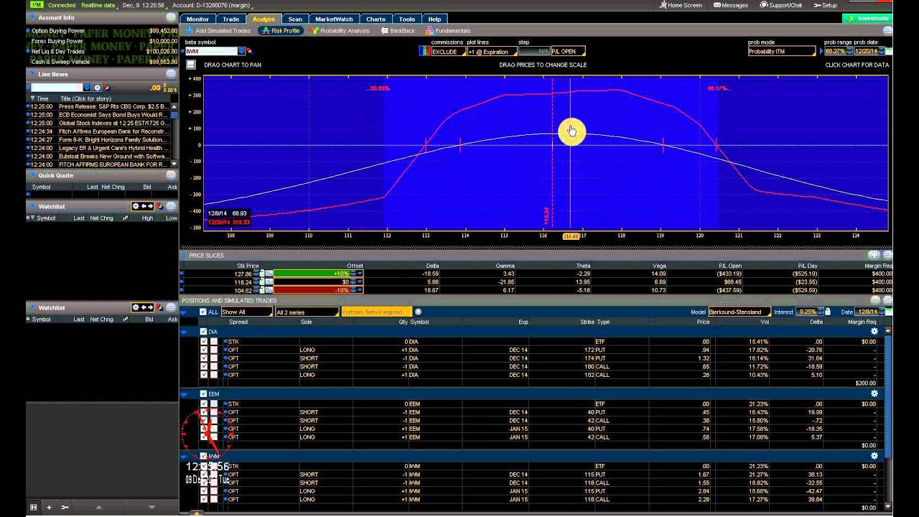
Task: Open the Probability ITM prob mode dropdown
Action: pyautogui.click(x=782, y=51)
